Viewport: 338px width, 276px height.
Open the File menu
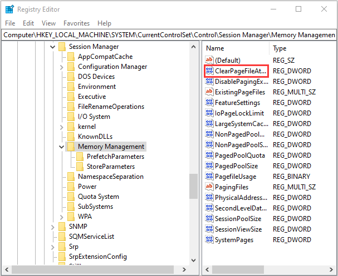click(x=10, y=23)
